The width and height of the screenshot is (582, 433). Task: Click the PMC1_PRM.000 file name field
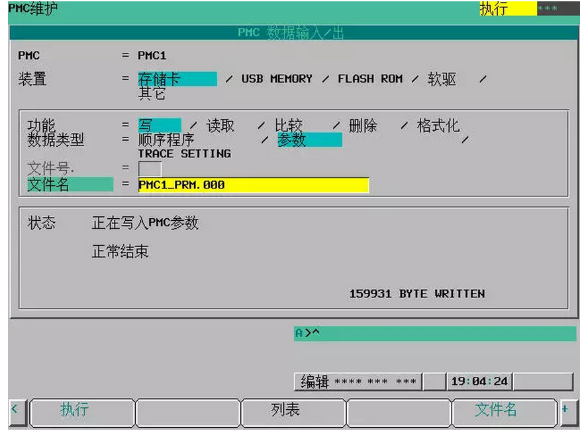tap(253, 185)
